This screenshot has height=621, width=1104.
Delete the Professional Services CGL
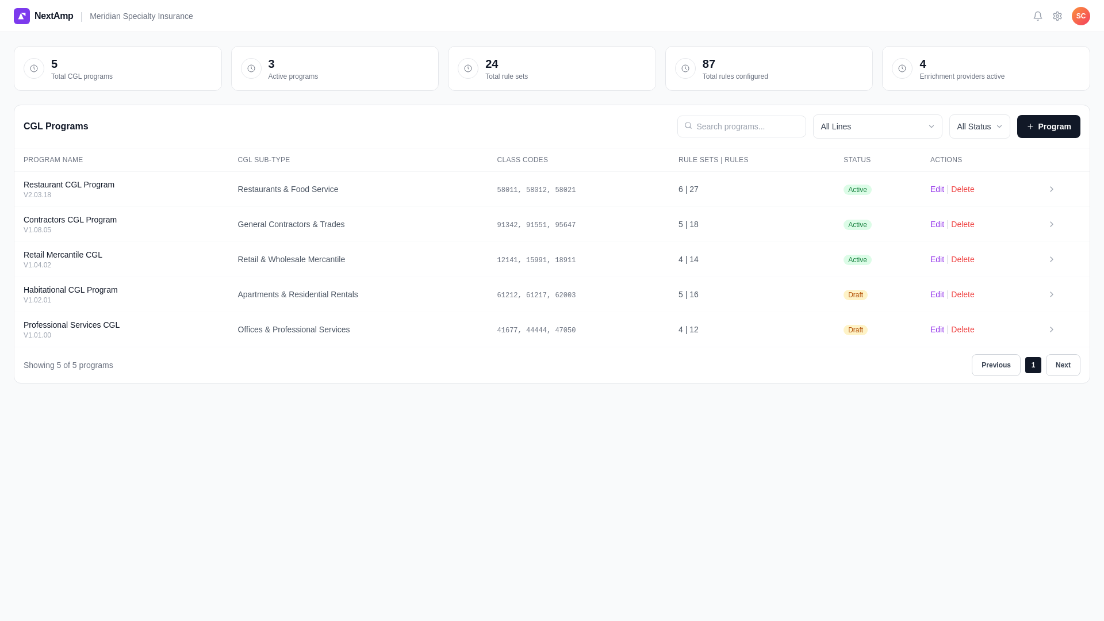(x=963, y=329)
